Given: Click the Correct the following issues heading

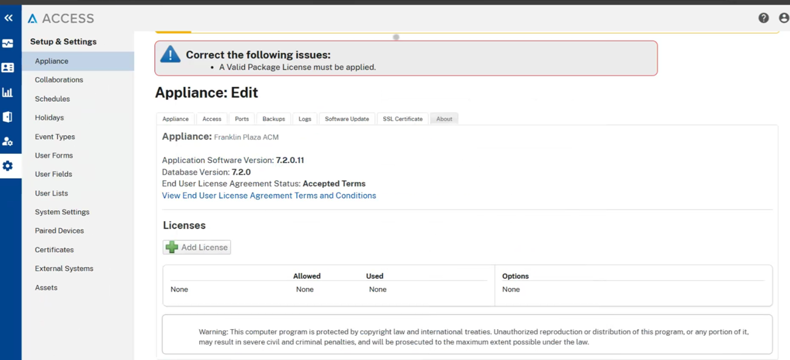Looking at the screenshot, I should (x=258, y=55).
